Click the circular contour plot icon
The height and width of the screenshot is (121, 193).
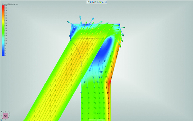click(95, 2)
